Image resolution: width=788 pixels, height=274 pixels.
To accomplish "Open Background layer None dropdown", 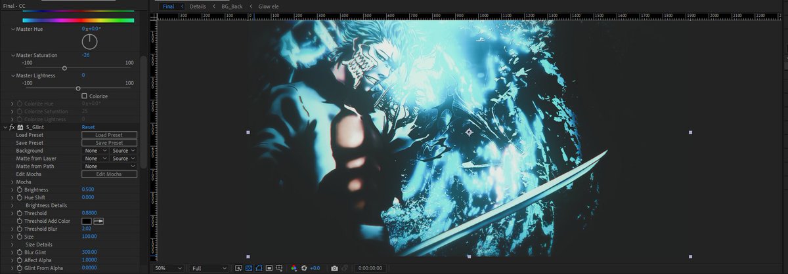I will [95, 151].
